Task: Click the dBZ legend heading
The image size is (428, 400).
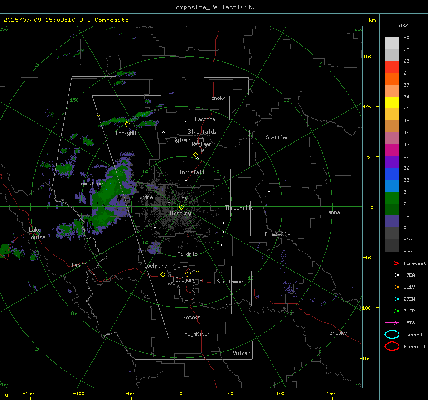Action: click(403, 25)
